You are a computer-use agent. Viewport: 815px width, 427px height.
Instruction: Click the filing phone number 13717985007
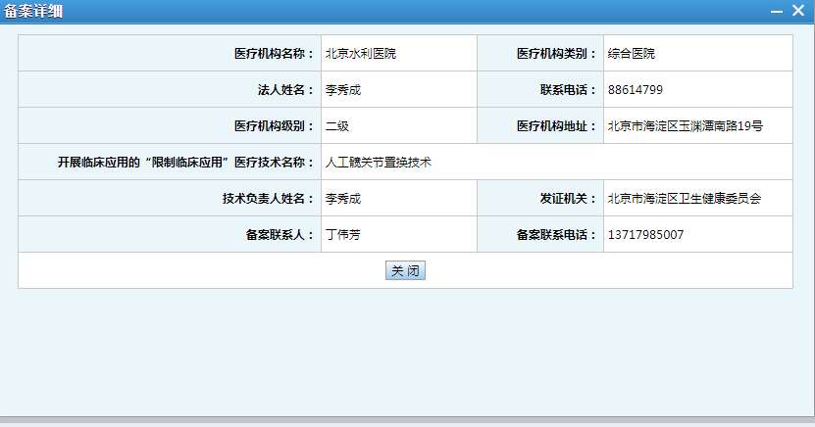point(645,235)
